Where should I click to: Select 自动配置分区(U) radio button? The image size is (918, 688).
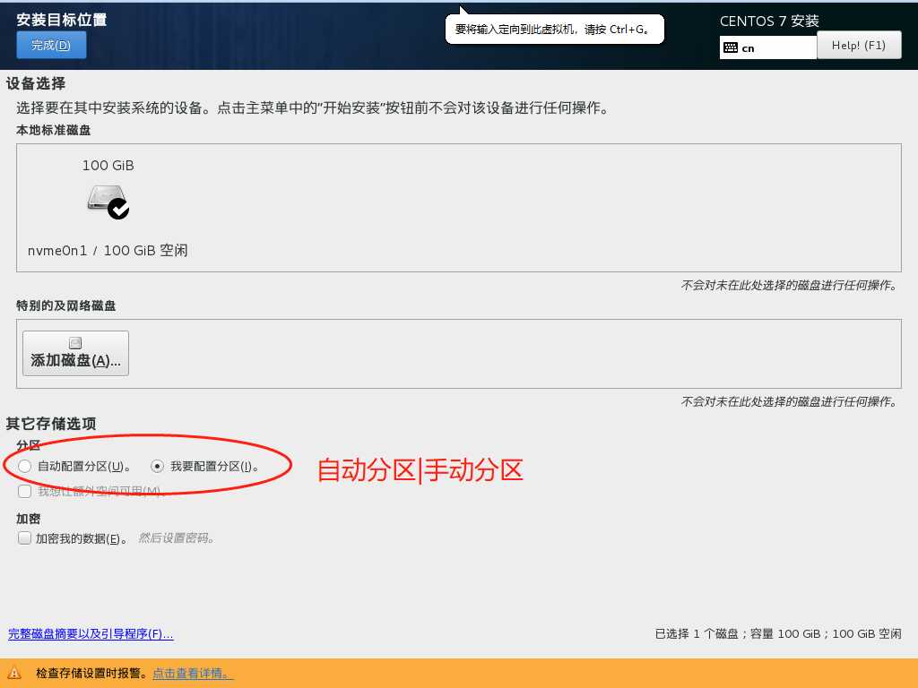pos(24,466)
